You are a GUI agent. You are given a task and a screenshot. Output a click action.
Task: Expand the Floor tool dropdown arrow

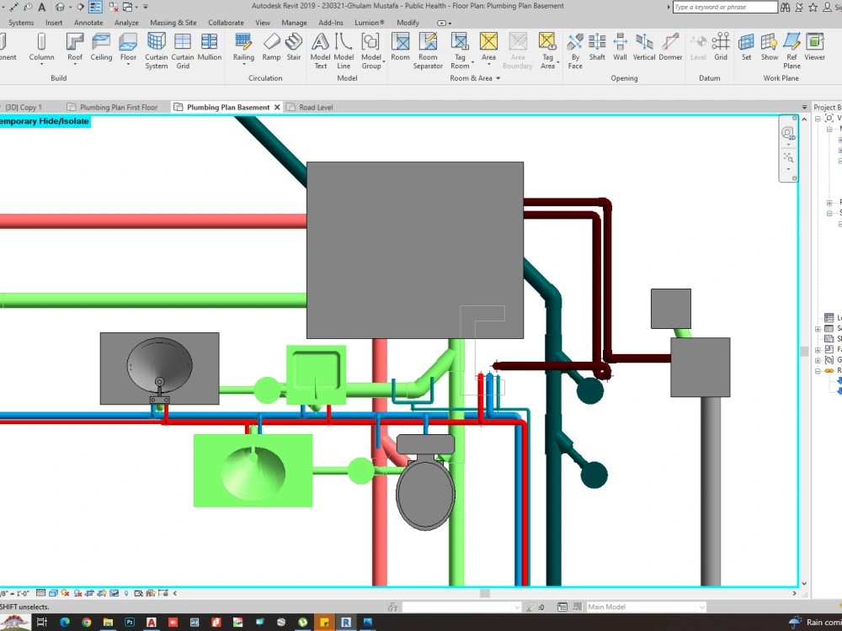tap(128, 65)
